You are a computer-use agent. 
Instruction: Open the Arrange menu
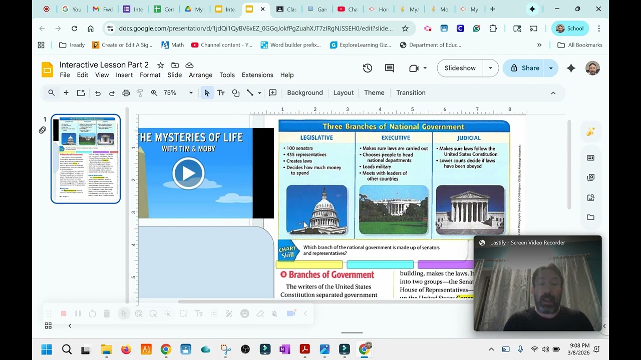201,75
